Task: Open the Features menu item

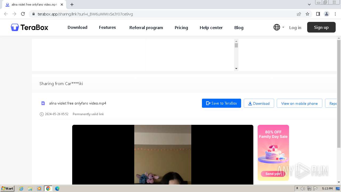Action: pyautogui.click(x=107, y=27)
